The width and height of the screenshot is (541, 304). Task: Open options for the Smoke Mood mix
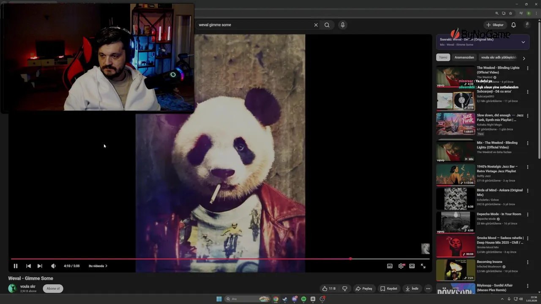pos(527,239)
